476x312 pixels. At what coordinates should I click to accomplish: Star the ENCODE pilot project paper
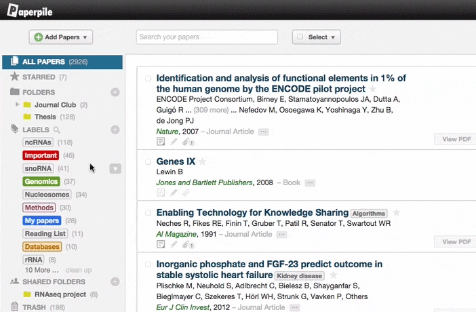pyautogui.click(x=372, y=90)
